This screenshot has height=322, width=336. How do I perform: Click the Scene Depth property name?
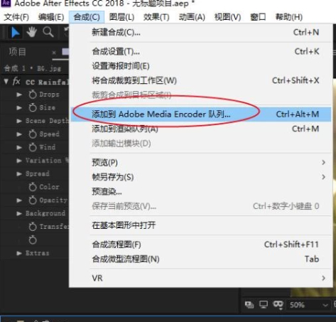click(47, 121)
